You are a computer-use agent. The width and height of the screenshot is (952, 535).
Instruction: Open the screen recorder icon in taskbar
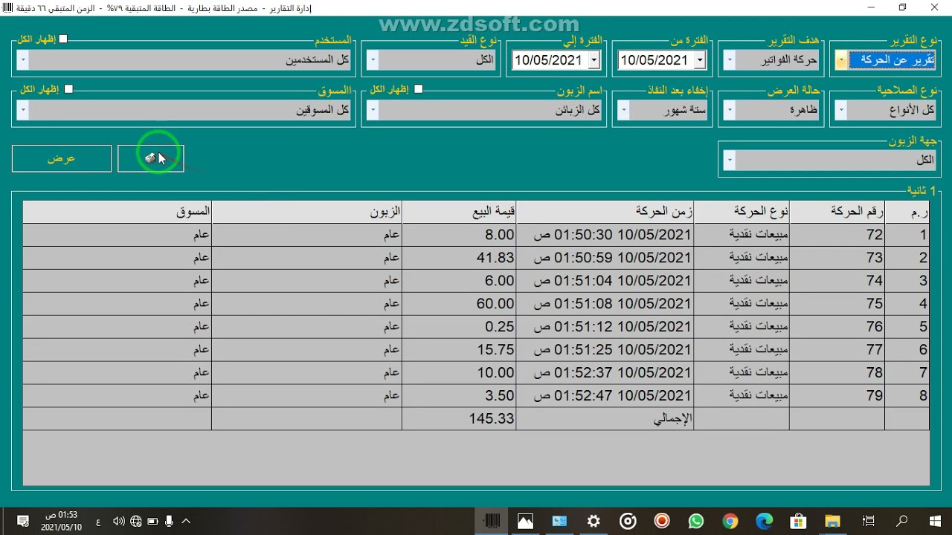coord(662,521)
